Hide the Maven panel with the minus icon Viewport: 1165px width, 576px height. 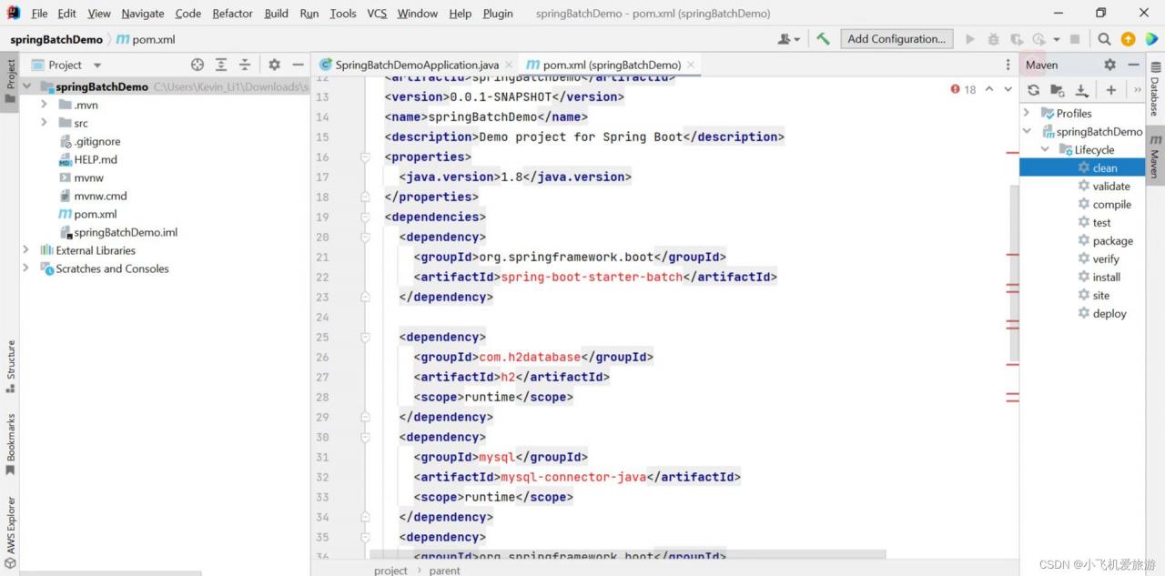point(1133,65)
